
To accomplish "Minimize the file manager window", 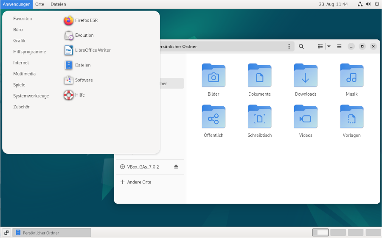I will click(351, 47).
